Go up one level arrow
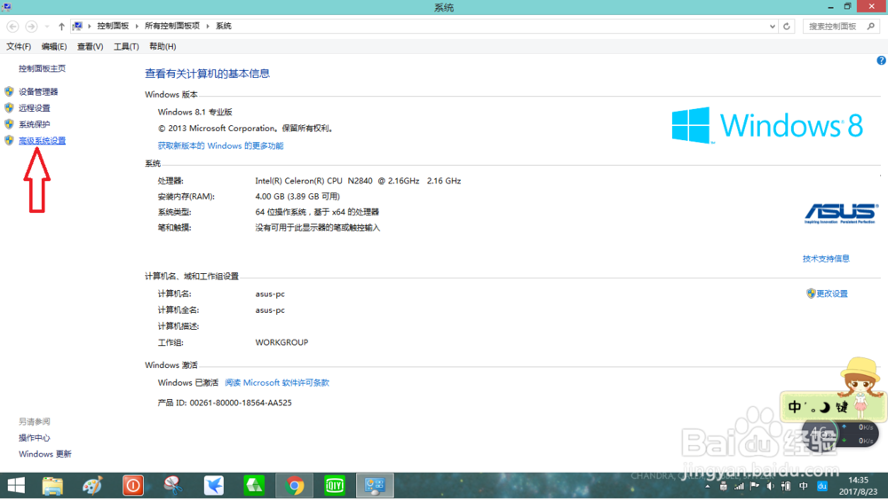The height and width of the screenshot is (501, 888). pyautogui.click(x=61, y=27)
